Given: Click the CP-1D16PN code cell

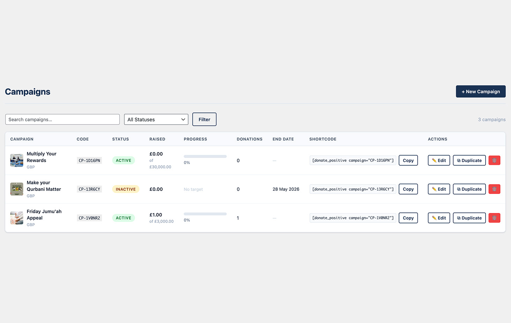Looking at the screenshot, I should point(89,160).
